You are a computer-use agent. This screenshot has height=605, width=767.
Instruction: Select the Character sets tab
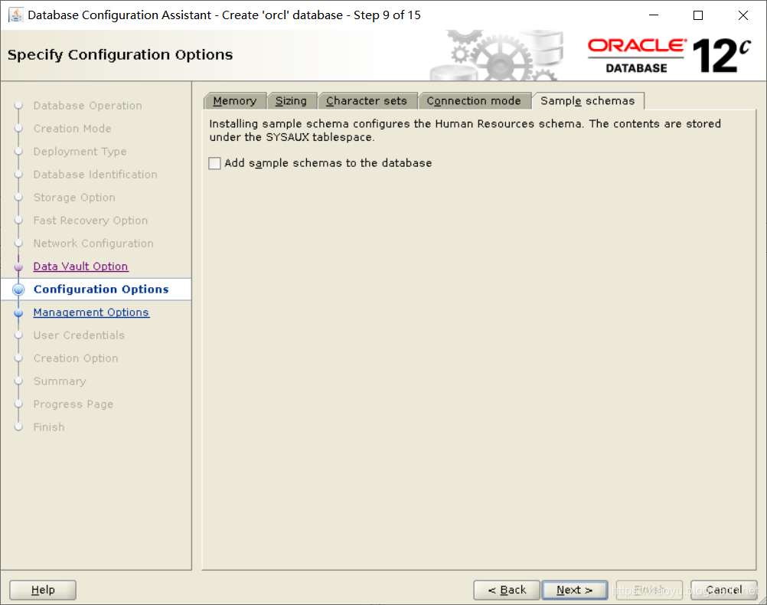tap(367, 101)
